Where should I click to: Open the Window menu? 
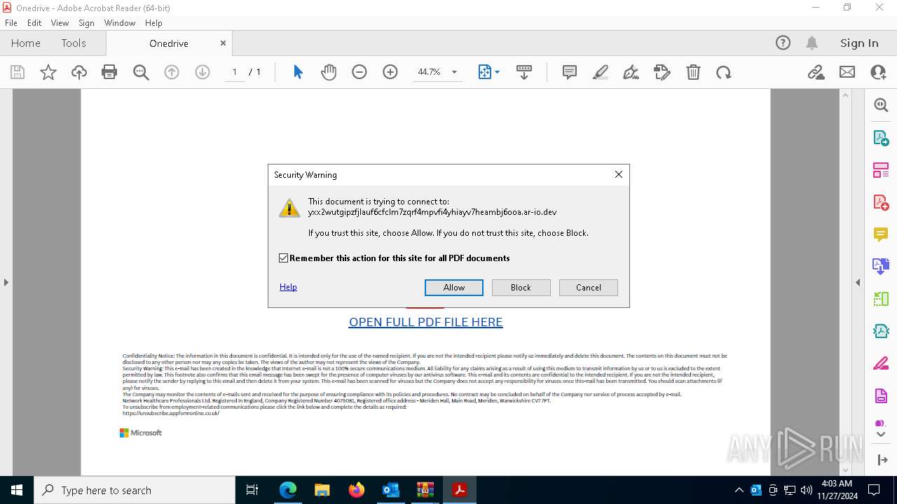120,22
